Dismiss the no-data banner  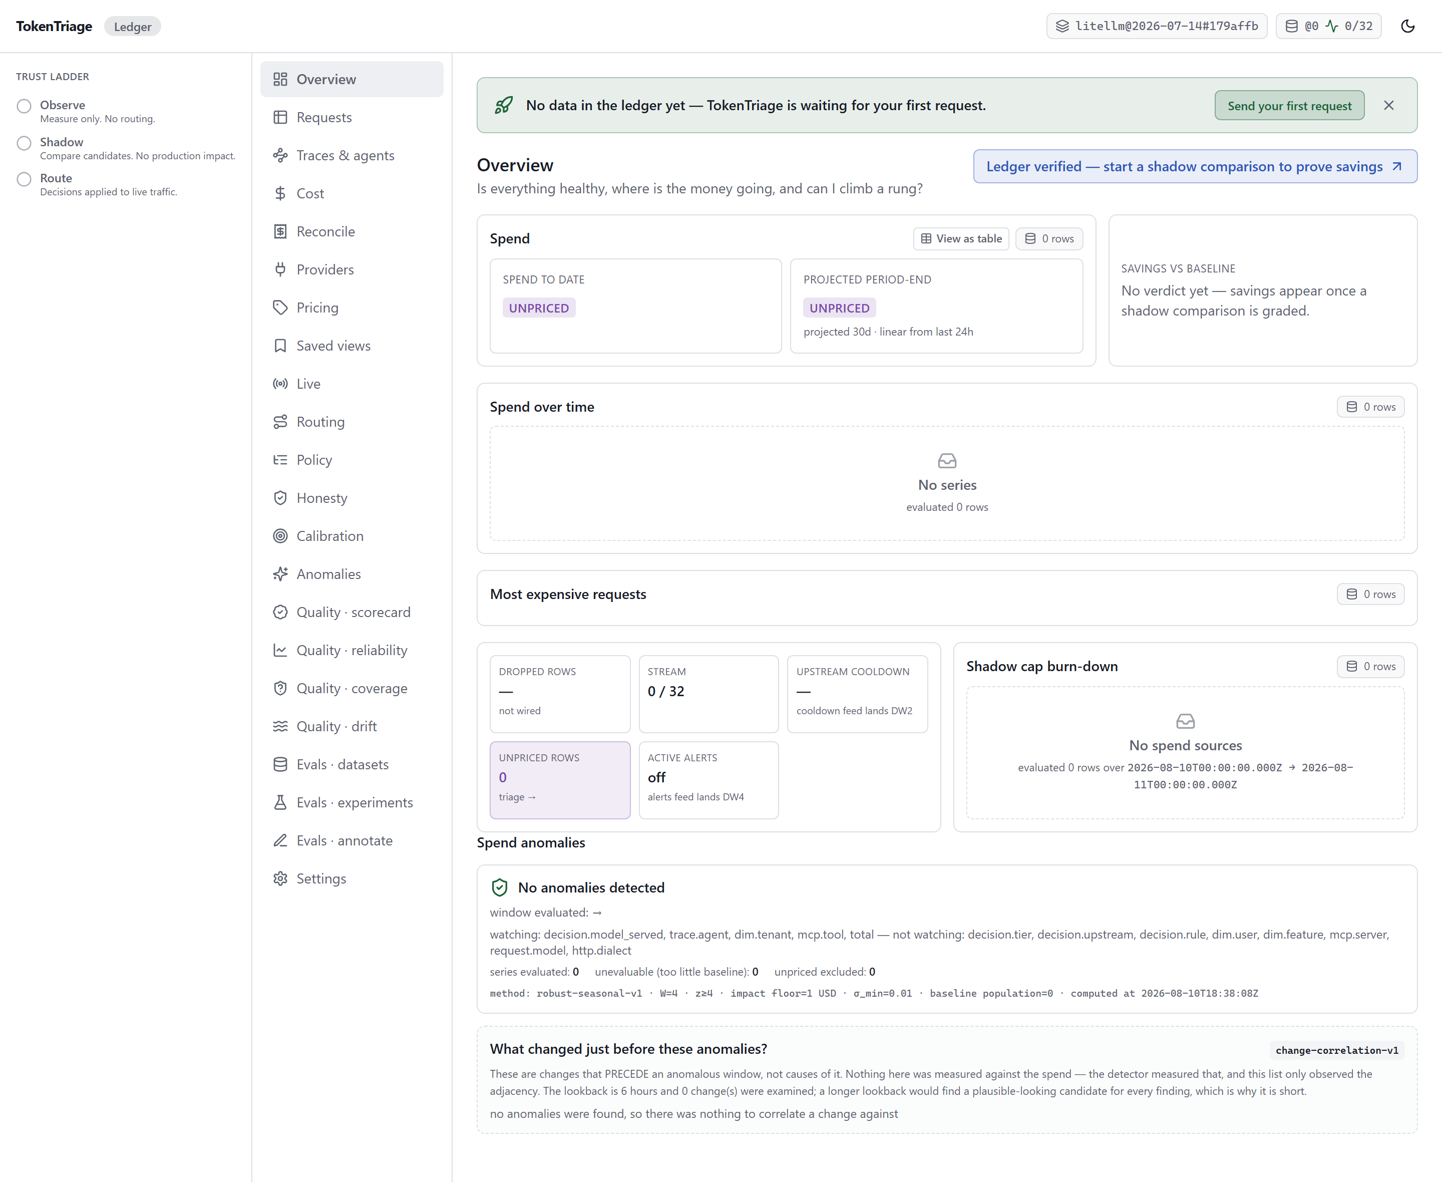pos(1389,106)
